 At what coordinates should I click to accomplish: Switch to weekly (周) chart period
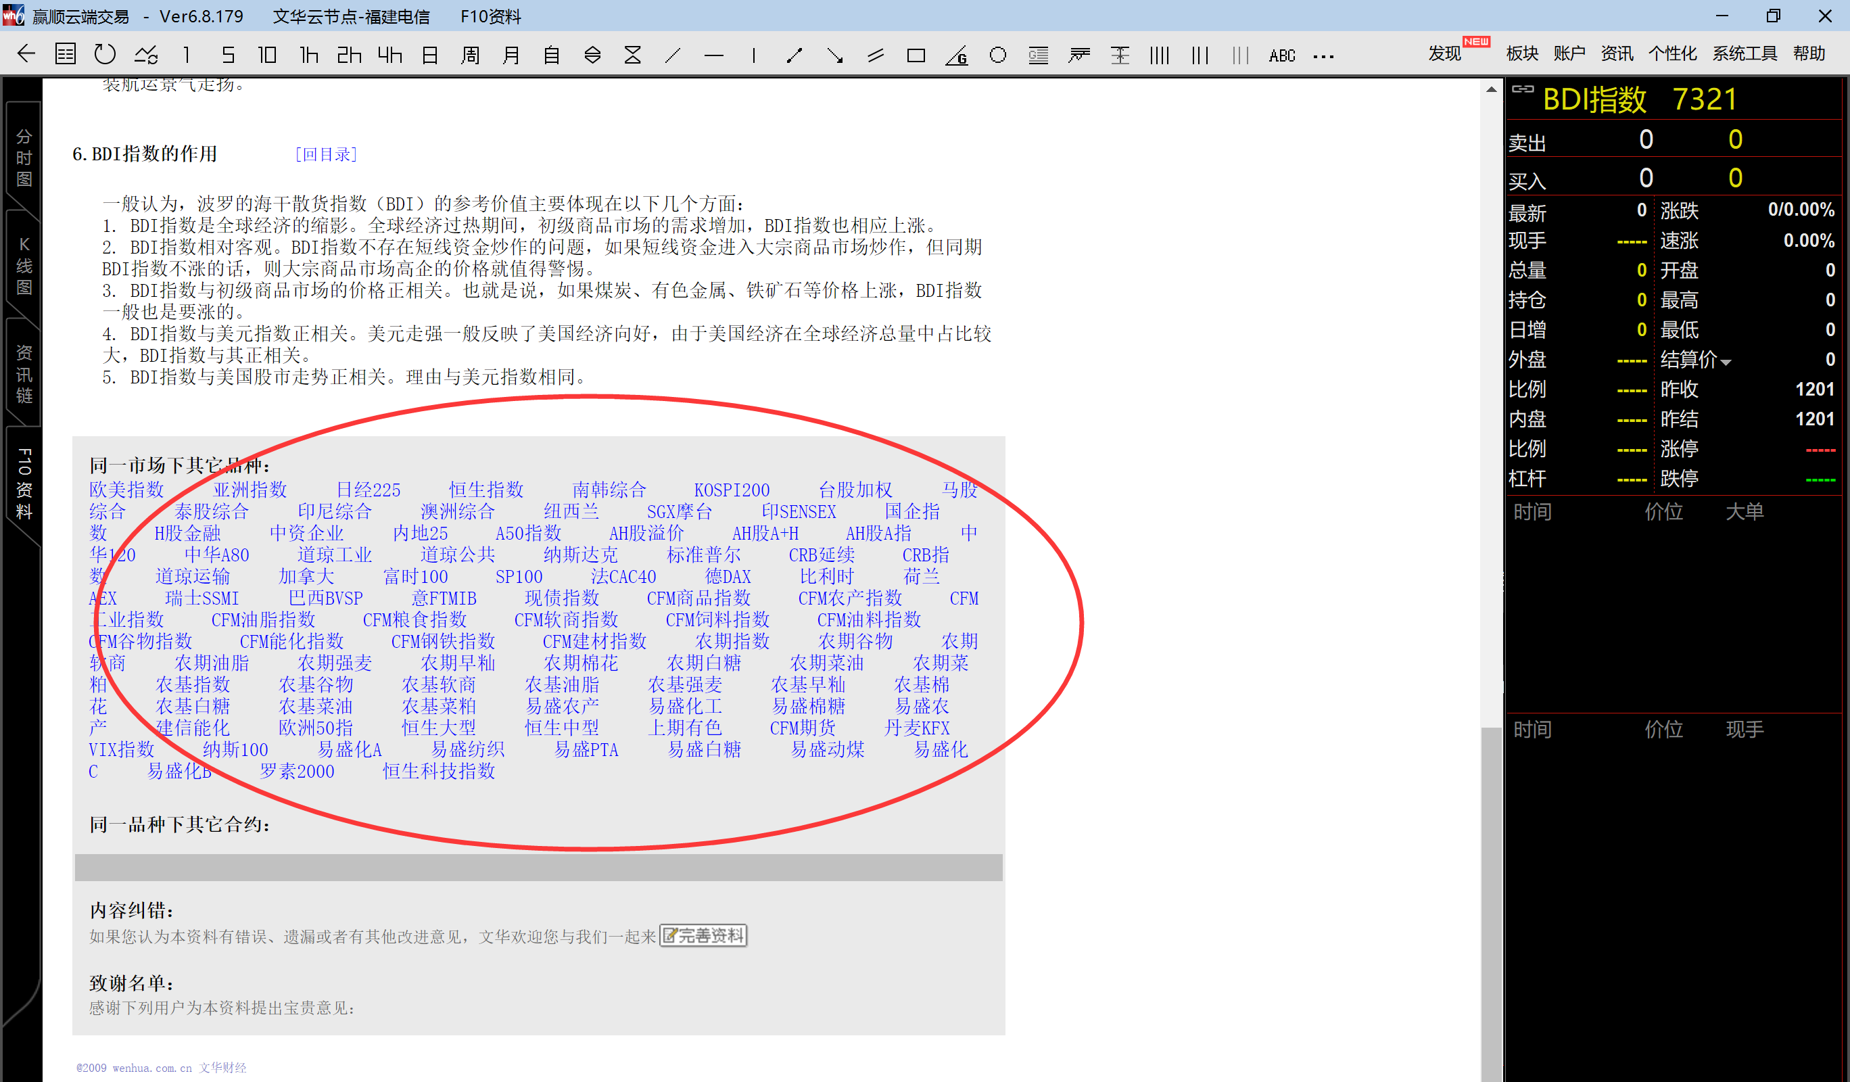(470, 55)
